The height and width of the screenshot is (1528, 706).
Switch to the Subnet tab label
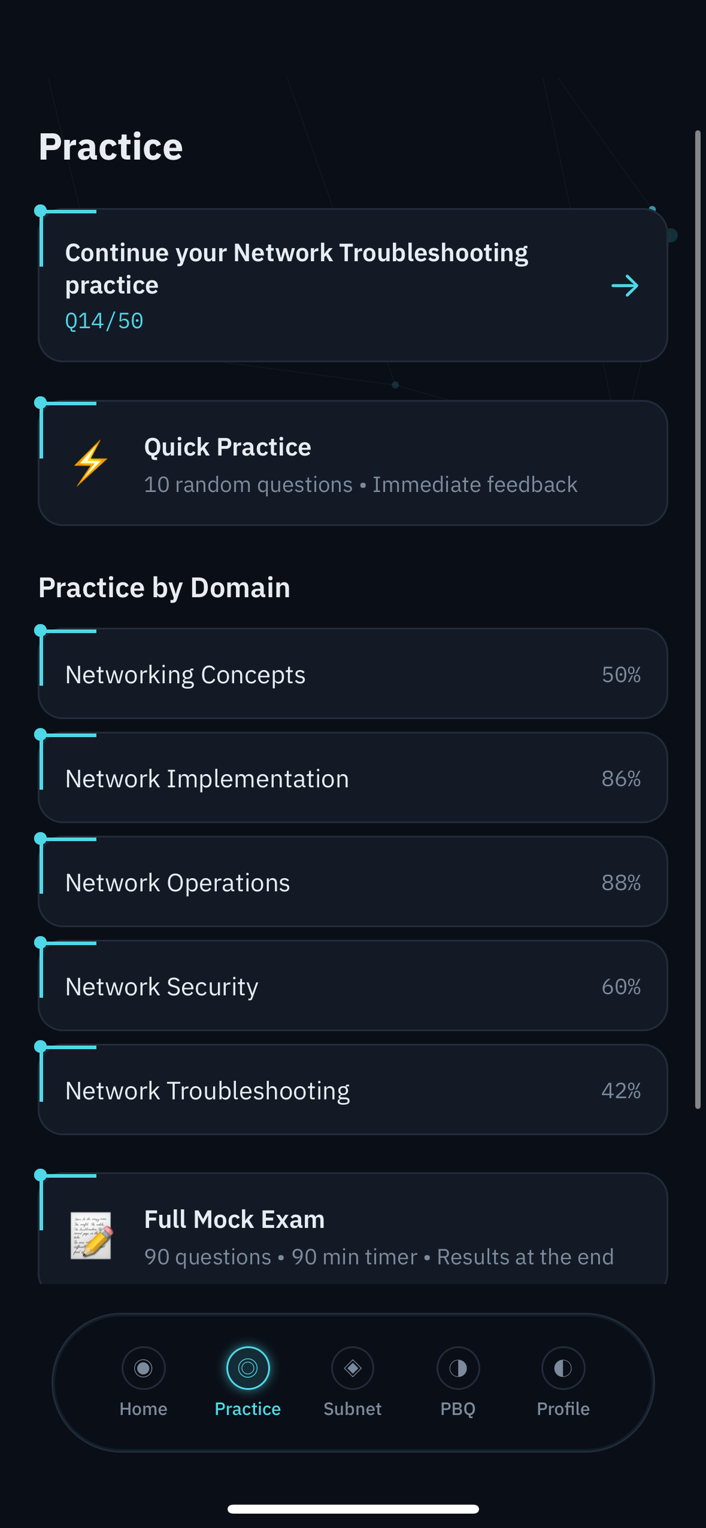[352, 1409]
